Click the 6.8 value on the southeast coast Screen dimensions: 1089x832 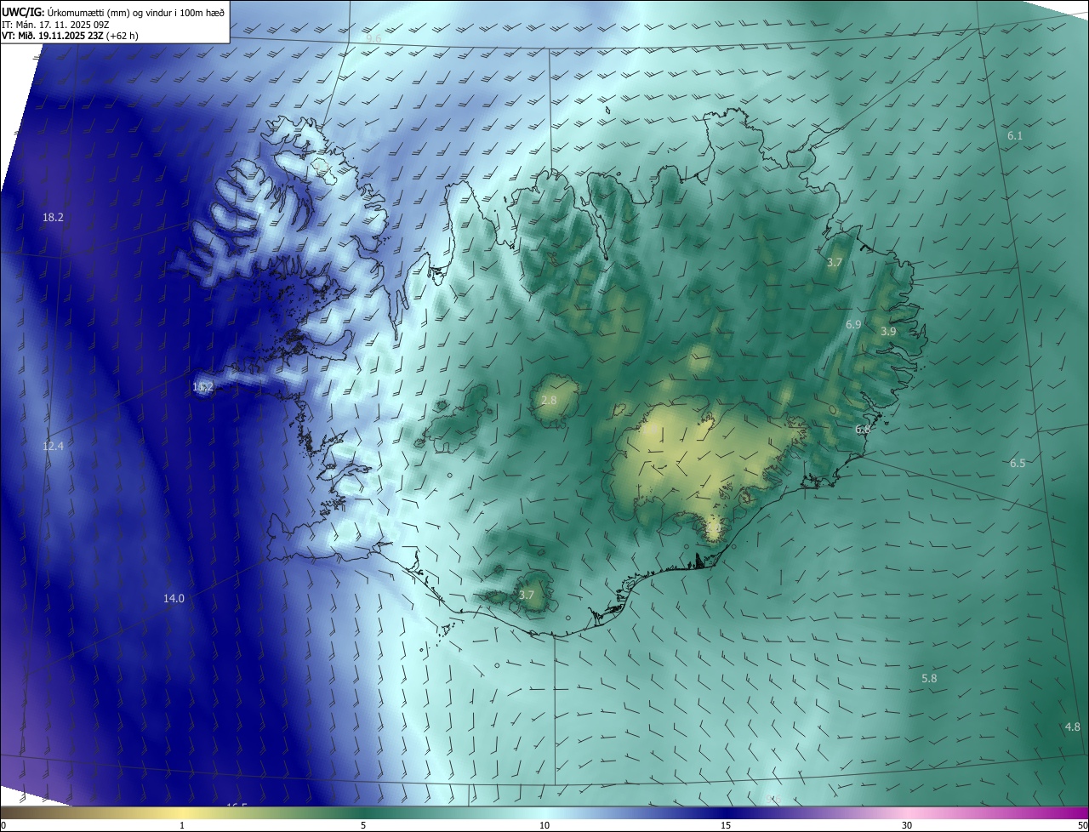pyautogui.click(x=863, y=430)
